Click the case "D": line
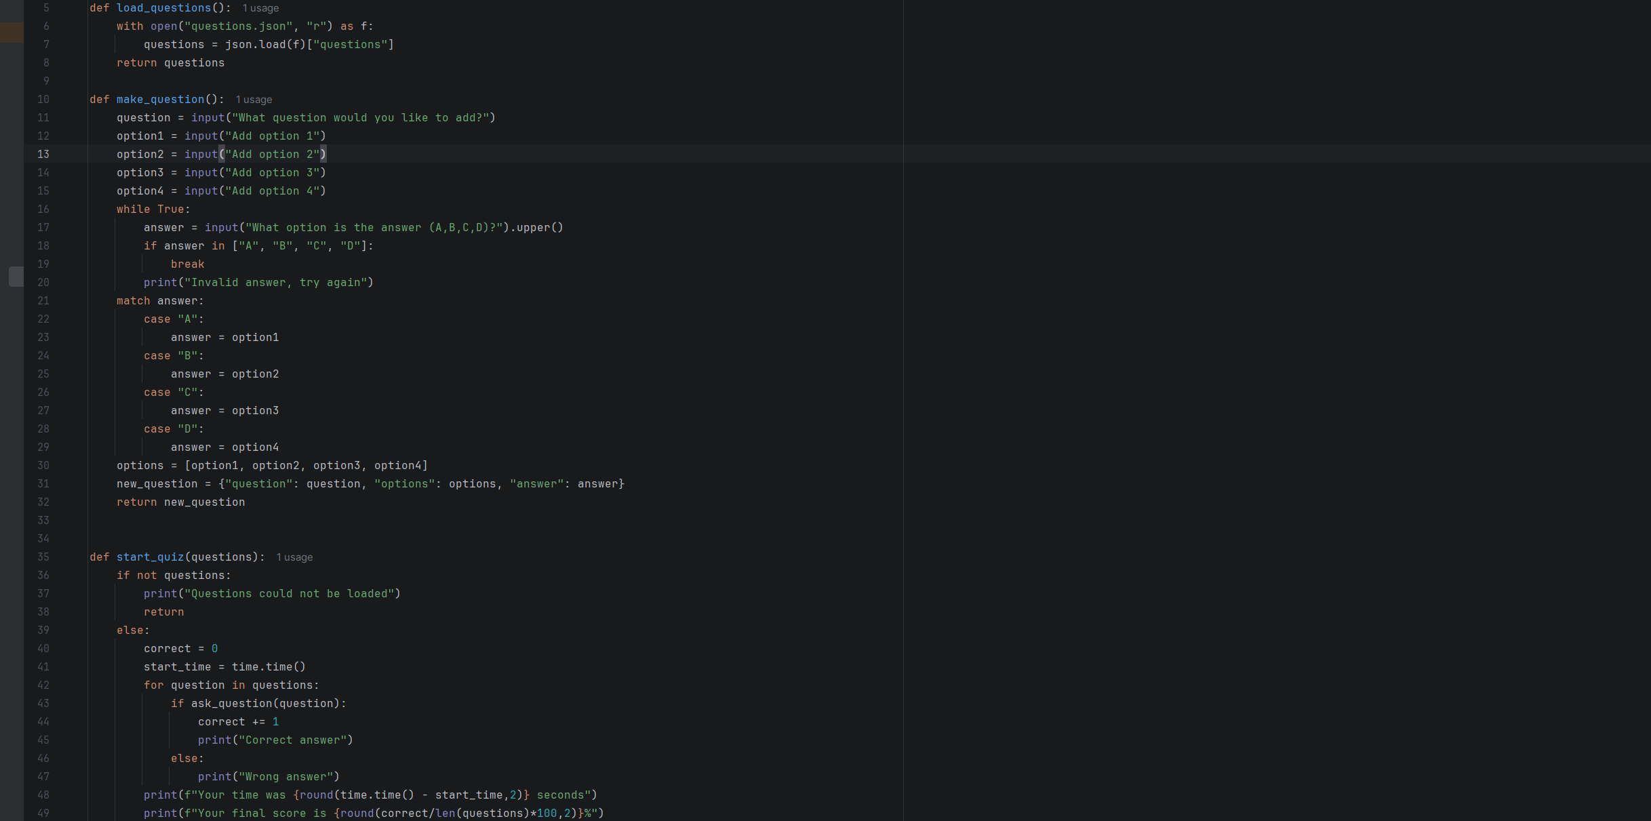 174,429
